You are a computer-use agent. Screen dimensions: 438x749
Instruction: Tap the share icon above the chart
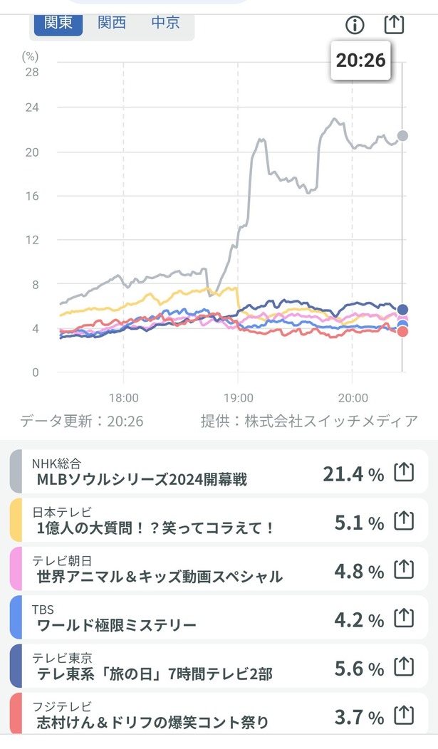point(394,24)
